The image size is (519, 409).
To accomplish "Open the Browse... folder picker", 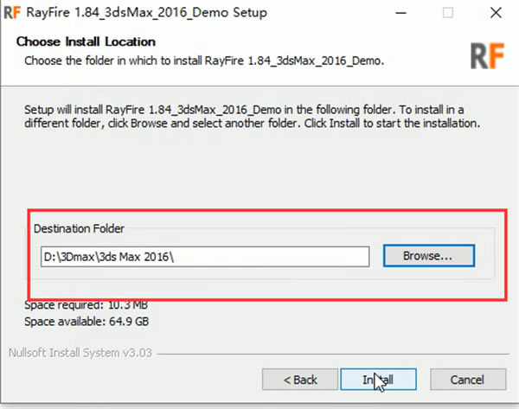I will (x=429, y=256).
